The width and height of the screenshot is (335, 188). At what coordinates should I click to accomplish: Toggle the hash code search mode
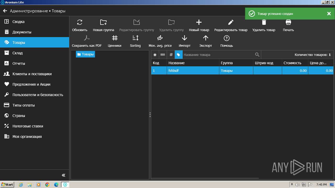click(171, 55)
